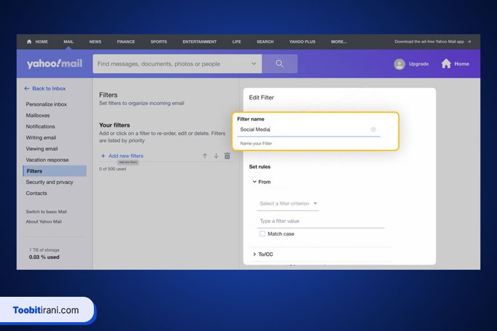Click the Yahoo Mail logo
497x331 pixels.
tap(54, 64)
